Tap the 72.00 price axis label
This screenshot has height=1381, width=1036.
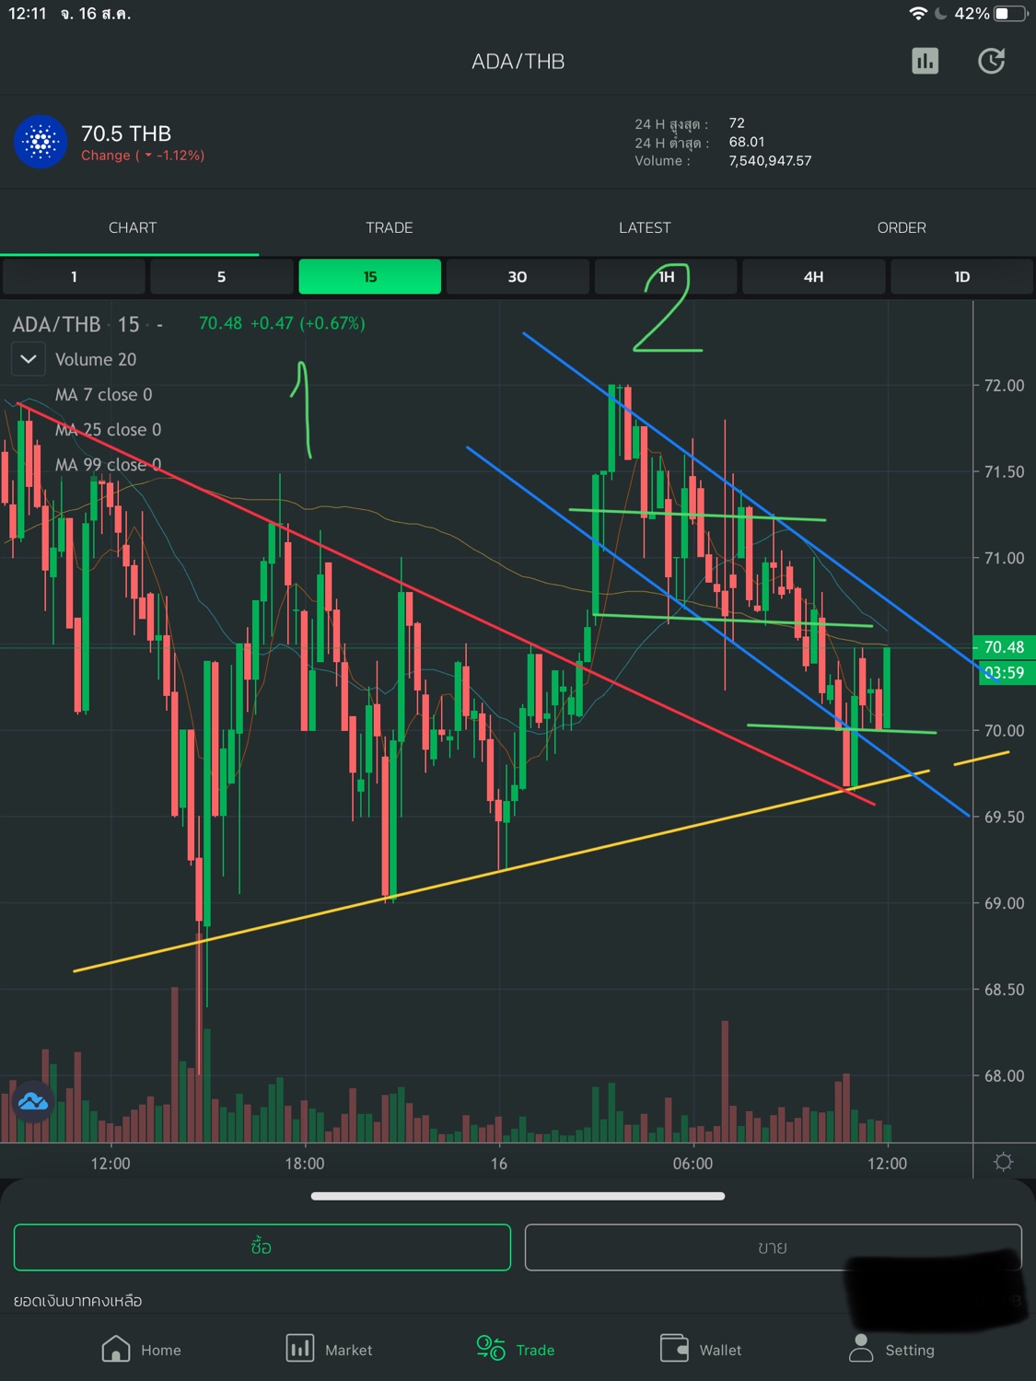(1004, 385)
